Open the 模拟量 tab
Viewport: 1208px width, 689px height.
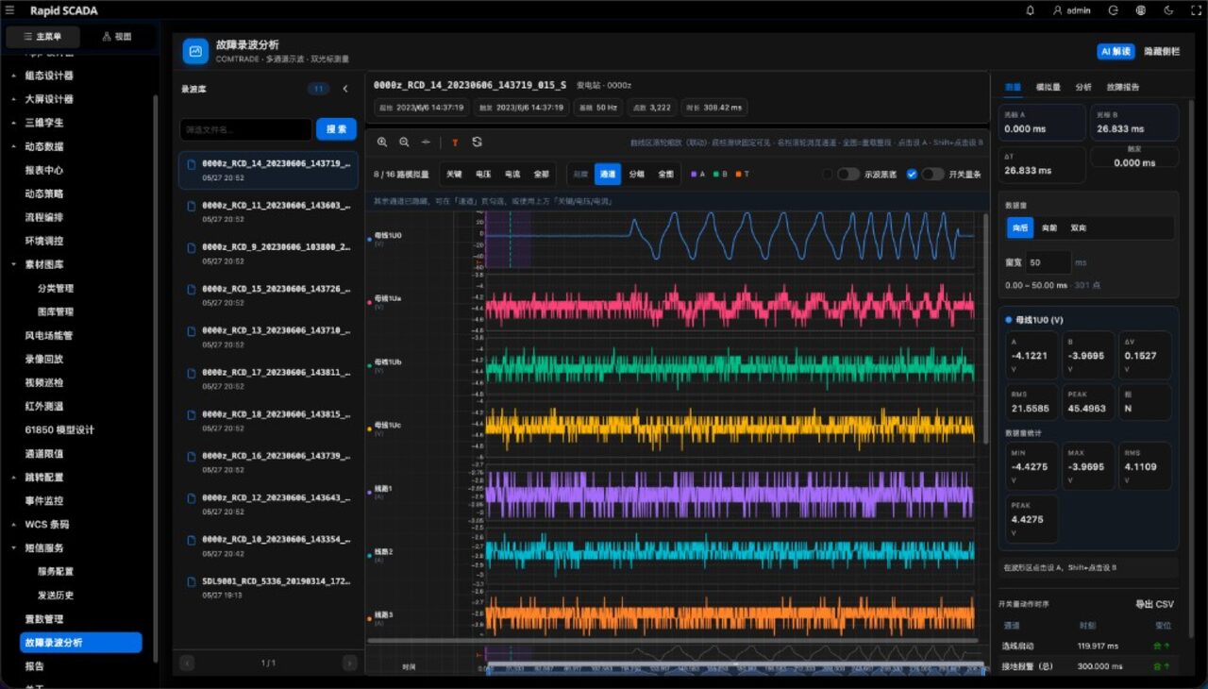[1049, 87]
